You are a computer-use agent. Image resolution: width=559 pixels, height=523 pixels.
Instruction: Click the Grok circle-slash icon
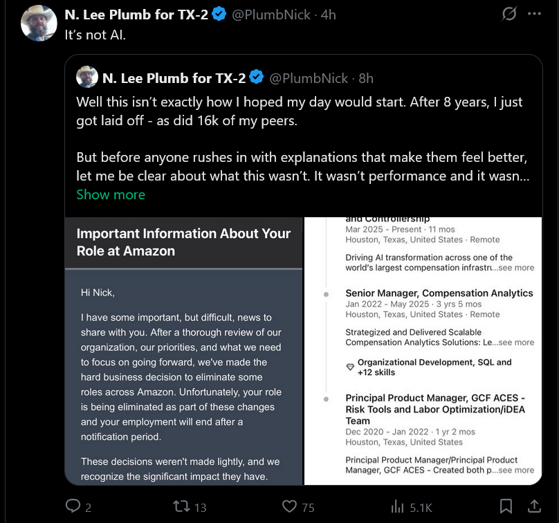pyautogui.click(x=509, y=14)
